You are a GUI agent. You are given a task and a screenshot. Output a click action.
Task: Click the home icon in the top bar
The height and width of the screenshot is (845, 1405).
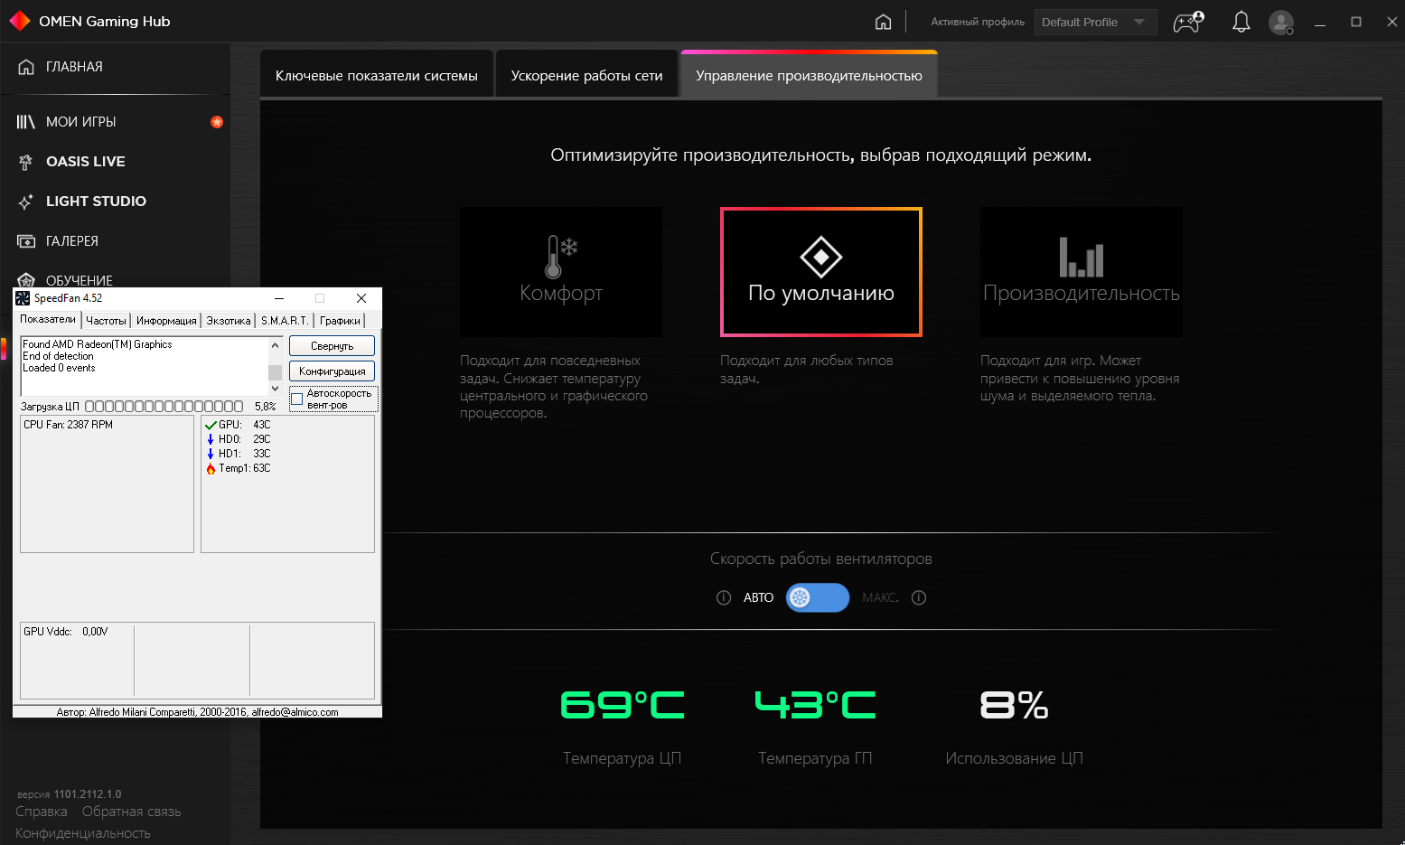[x=883, y=21]
